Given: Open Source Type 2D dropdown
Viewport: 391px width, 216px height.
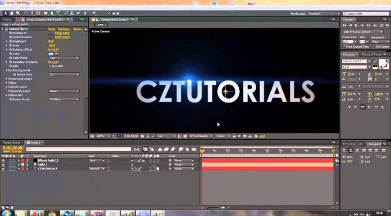Looking at the screenshot, I should point(64,75).
